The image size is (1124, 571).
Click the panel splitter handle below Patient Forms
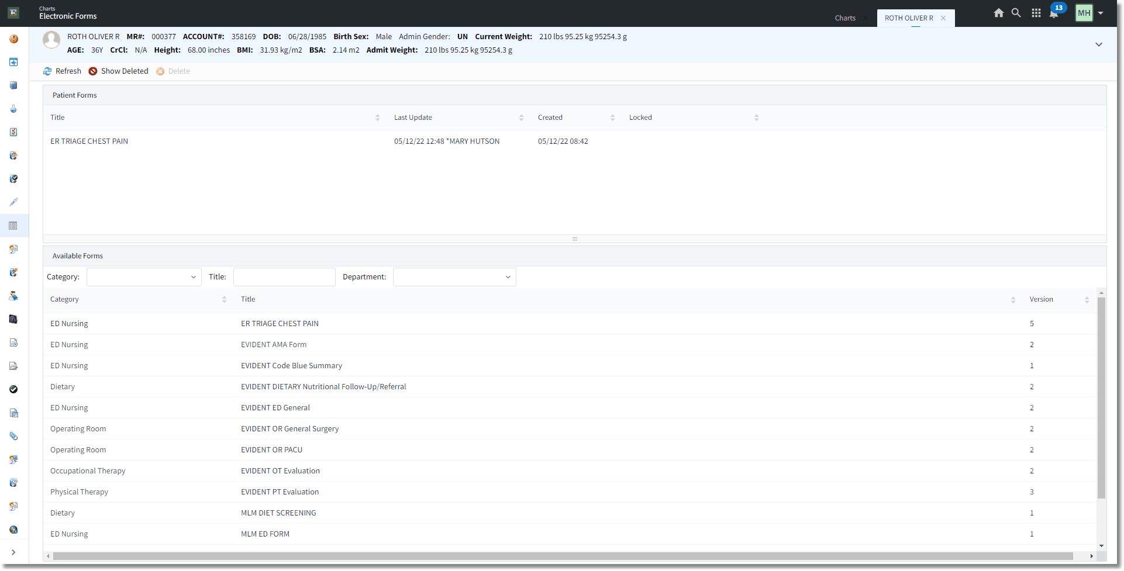coord(575,239)
